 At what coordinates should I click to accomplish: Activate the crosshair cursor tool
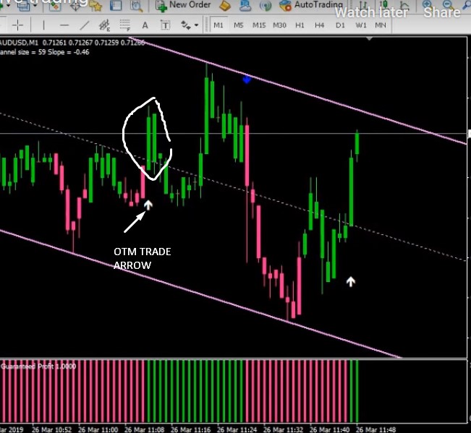pyautogui.click(x=17, y=25)
